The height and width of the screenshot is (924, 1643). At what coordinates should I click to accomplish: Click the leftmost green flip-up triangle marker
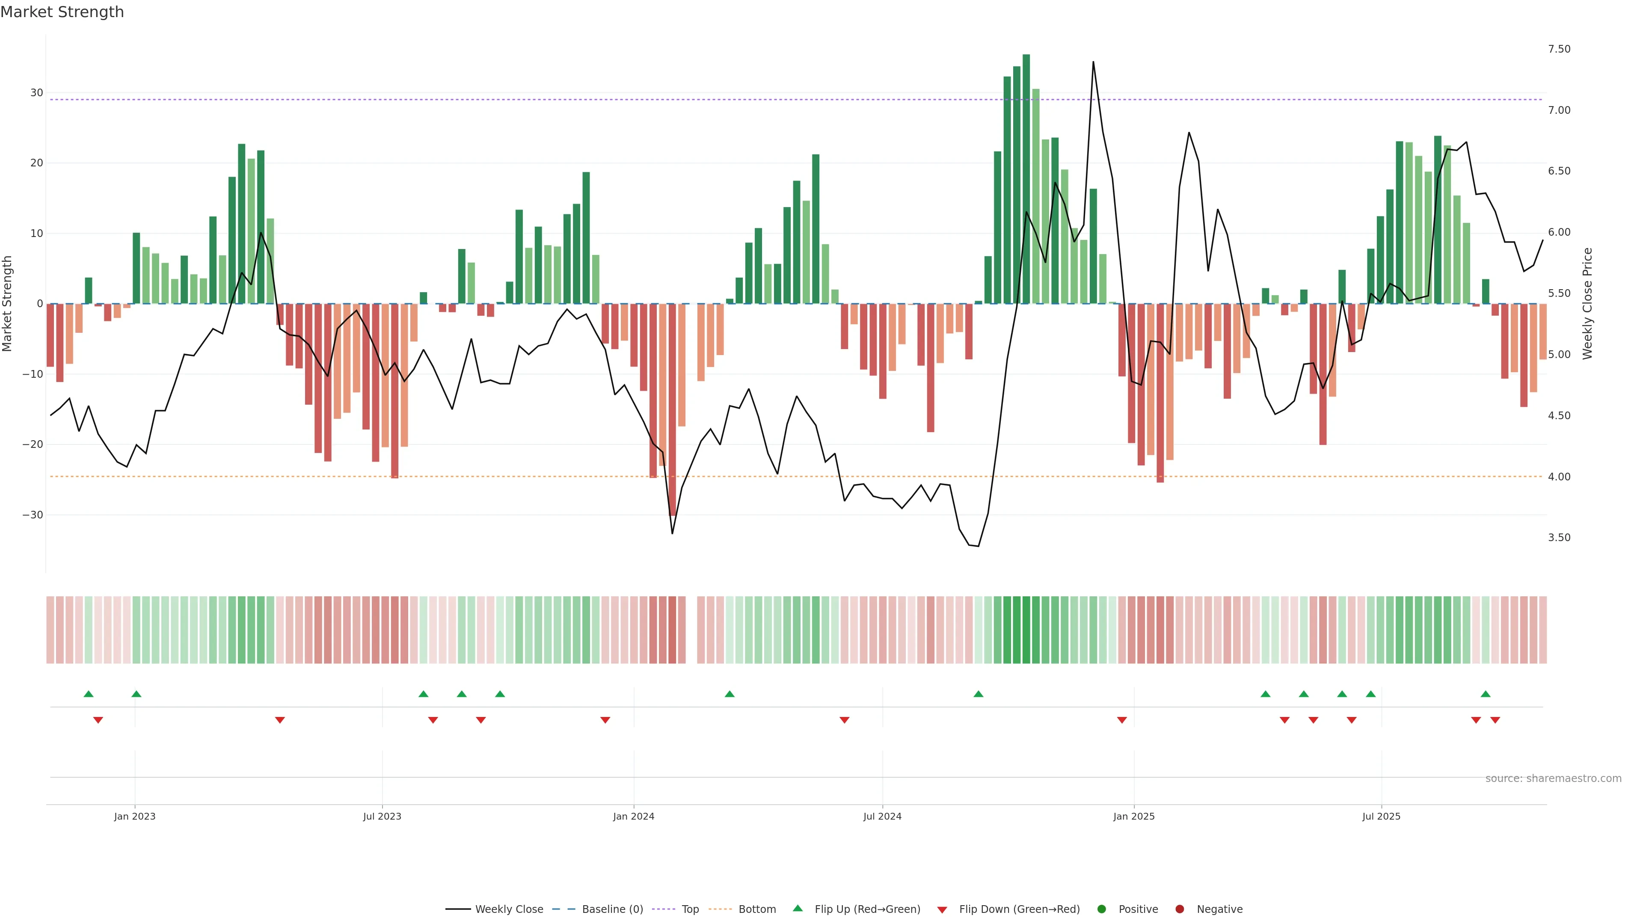pos(89,694)
